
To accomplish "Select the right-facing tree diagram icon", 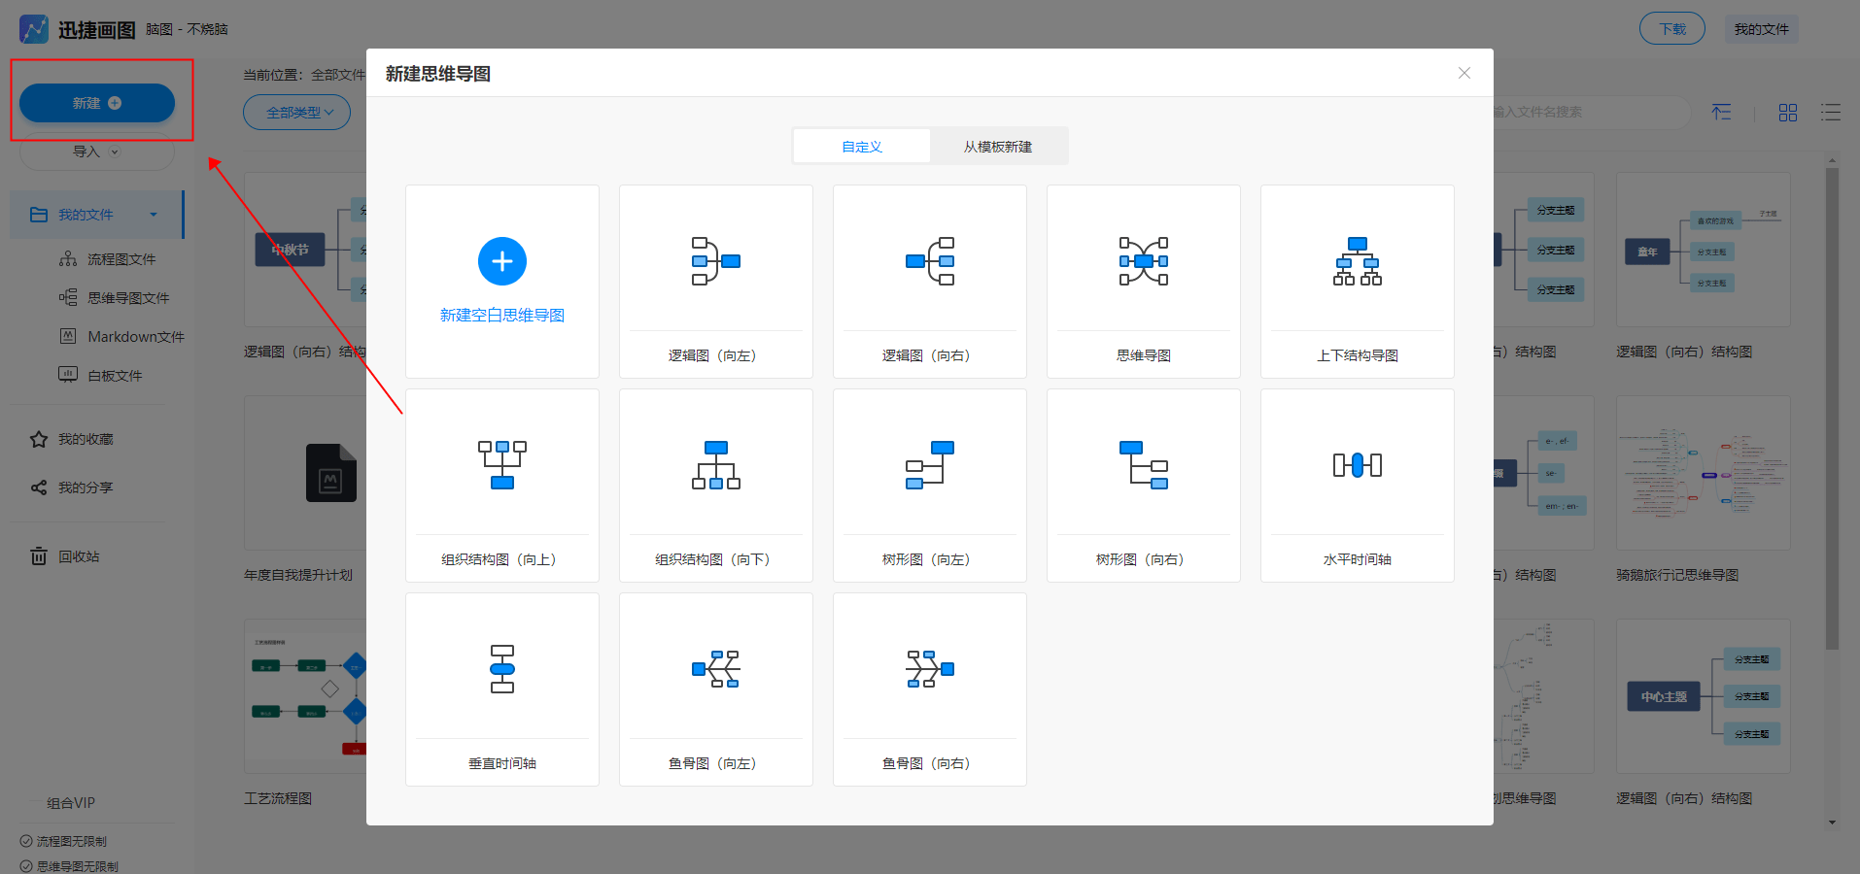I will point(1143,465).
